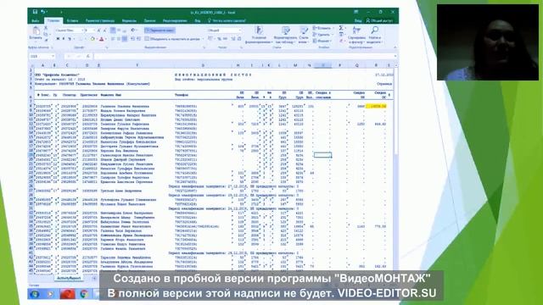Image resolution: width=543 pixels, height=305 pixels.
Task: Open the Format (Формат) cells menu
Action: [x=322, y=41]
